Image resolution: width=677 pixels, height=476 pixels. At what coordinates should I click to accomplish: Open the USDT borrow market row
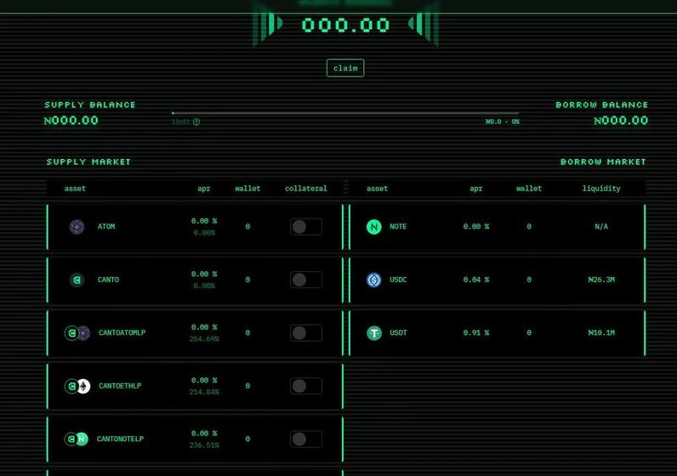497,333
